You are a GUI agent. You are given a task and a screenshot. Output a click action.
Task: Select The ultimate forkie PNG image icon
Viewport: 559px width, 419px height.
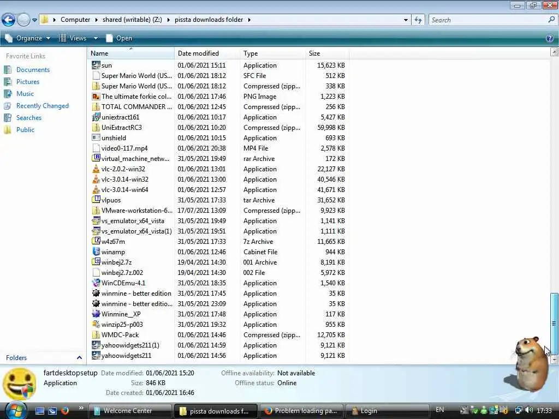[96, 96]
